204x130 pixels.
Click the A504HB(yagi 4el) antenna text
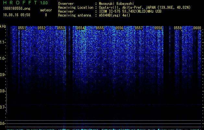click(x=114, y=15)
